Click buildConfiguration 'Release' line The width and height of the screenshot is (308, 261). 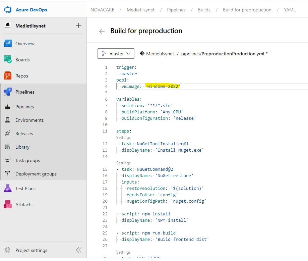(159, 118)
